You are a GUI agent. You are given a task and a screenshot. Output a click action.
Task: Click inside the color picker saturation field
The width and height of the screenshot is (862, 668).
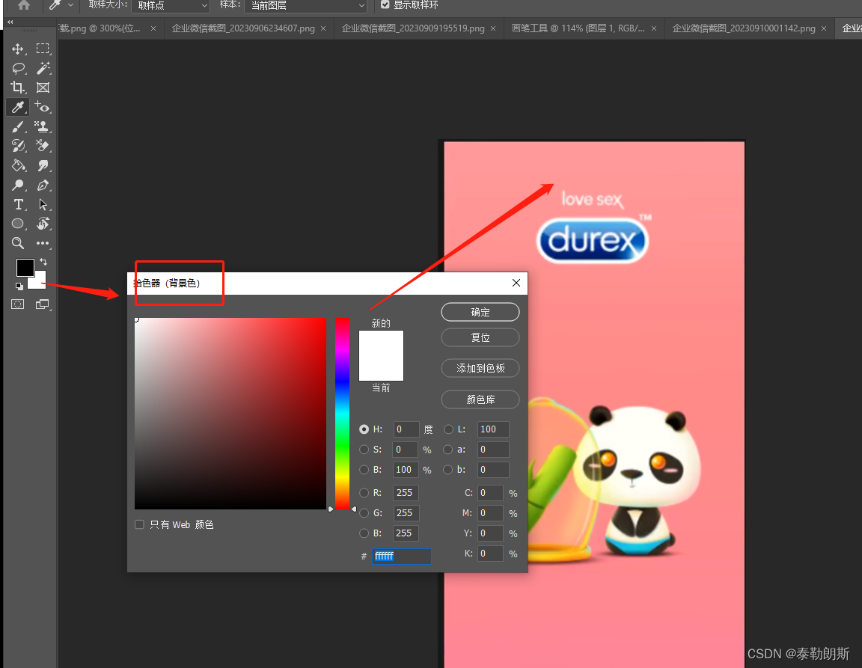(x=230, y=414)
